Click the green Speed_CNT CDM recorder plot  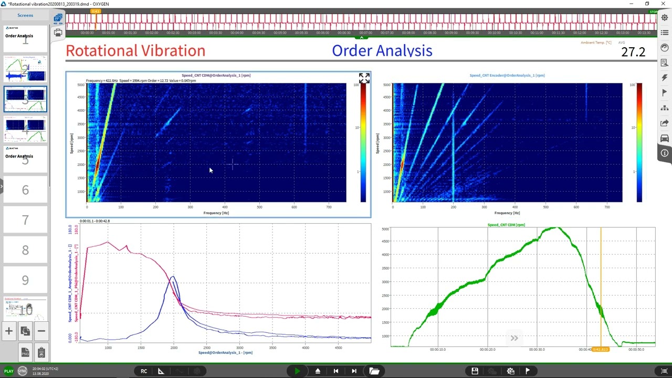point(523,287)
